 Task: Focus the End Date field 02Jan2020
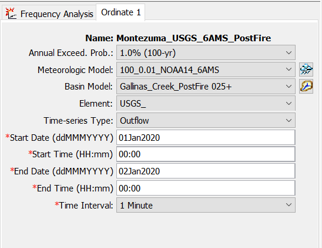click(x=206, y=171)
